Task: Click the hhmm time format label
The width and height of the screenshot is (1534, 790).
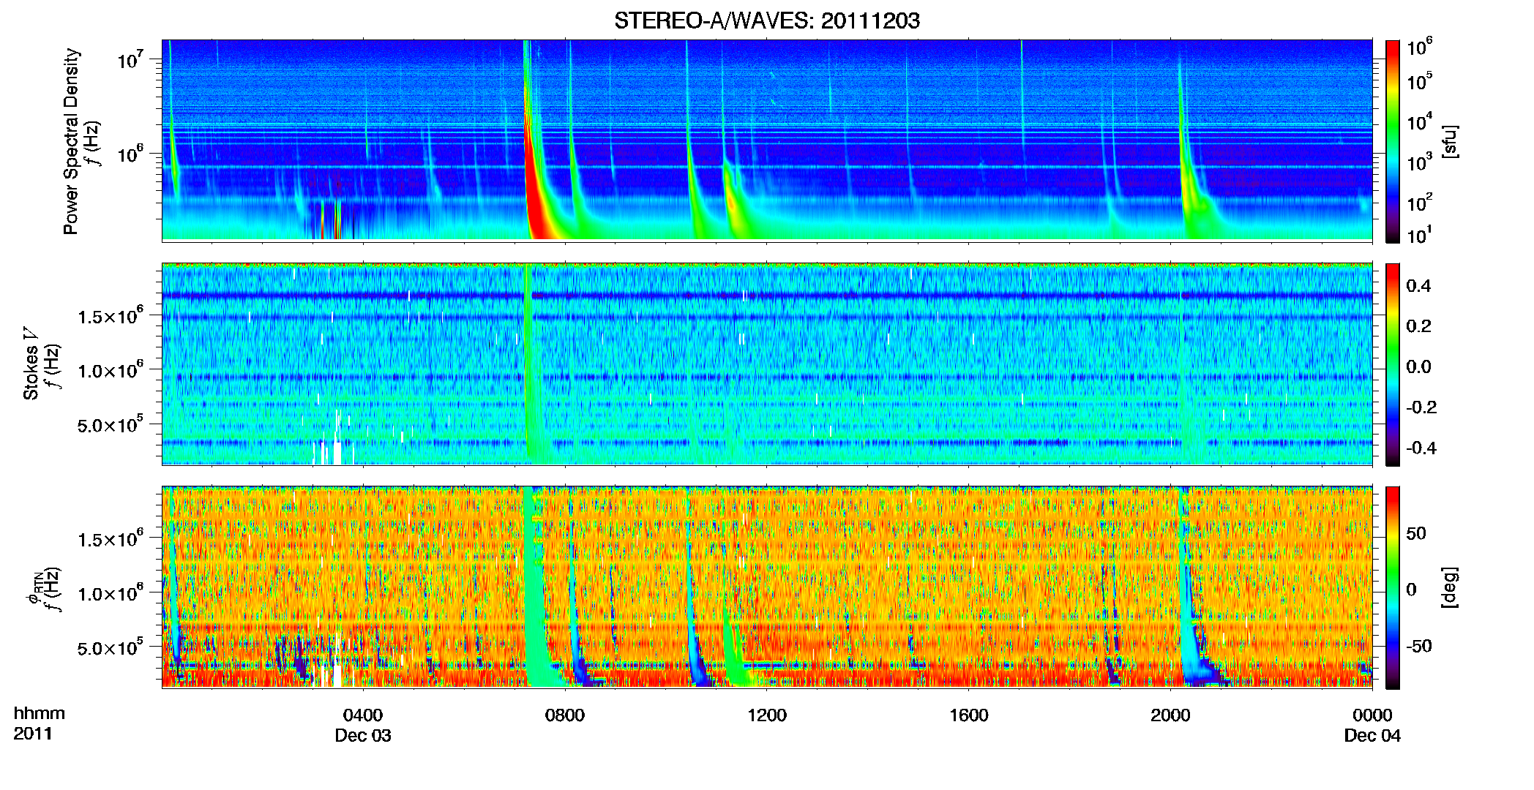Action: [40, 713]
